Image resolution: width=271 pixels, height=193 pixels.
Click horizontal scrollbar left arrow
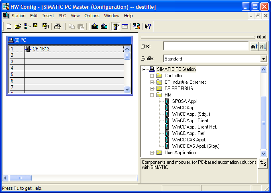[6, 178]
